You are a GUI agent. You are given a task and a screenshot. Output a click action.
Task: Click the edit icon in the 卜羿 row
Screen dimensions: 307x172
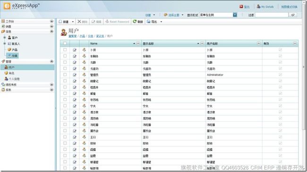click(75, 50)
